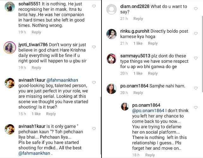View the 1 like on sammayu5013's comment
203x158 pixels.
click(138, 73)
